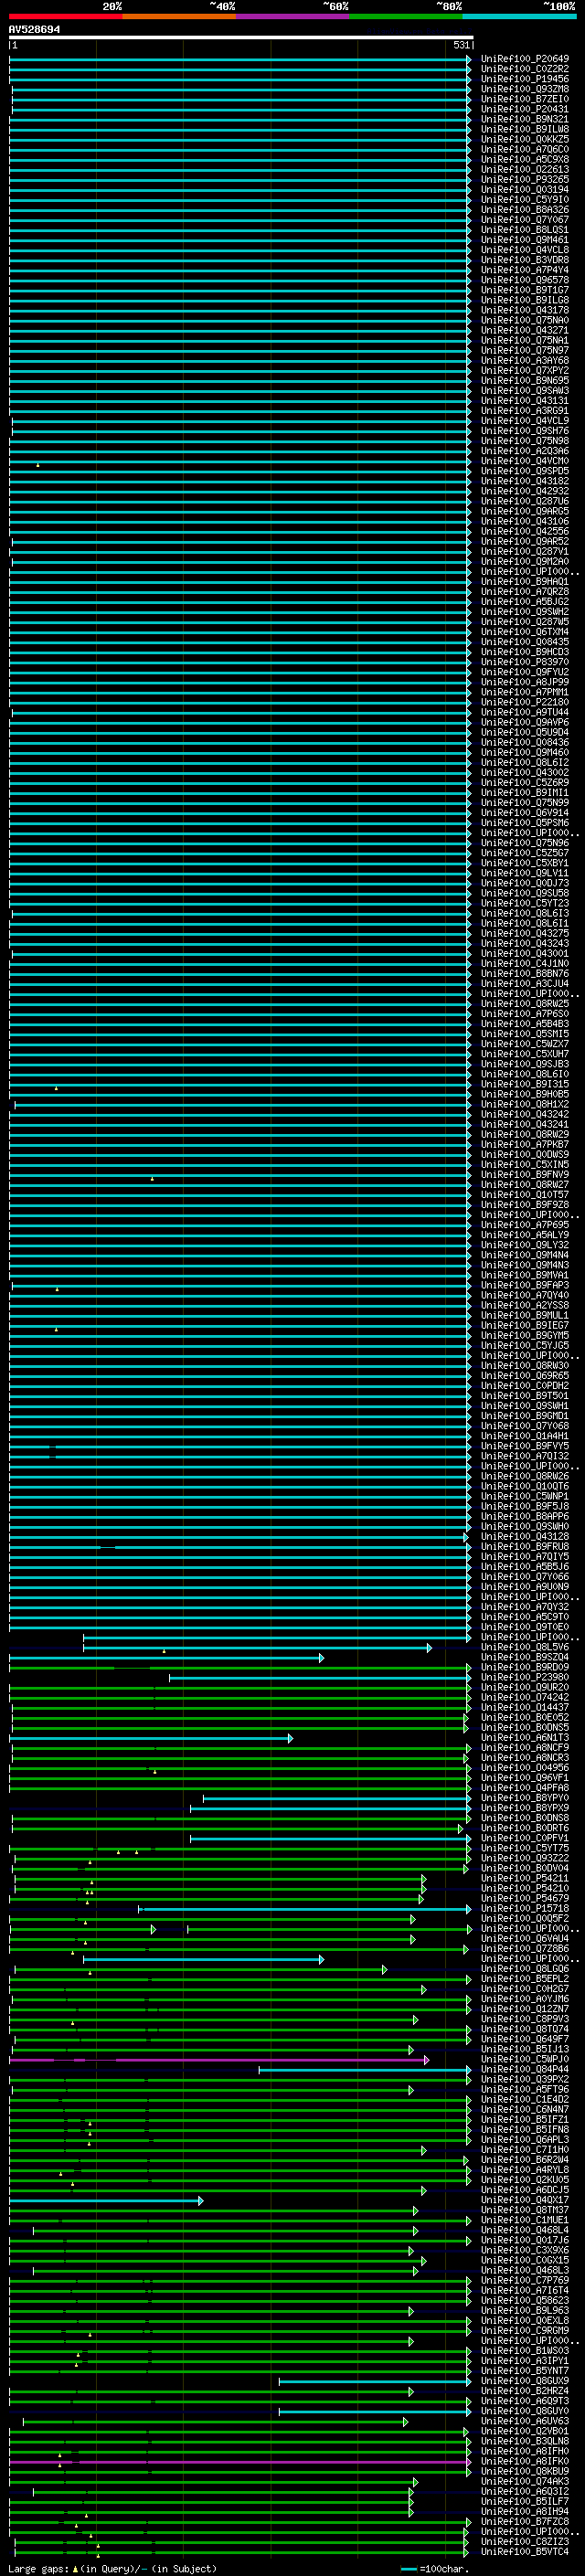
Task: Click label UniRef100_Q43243
Action: click(x=525, y=943)
